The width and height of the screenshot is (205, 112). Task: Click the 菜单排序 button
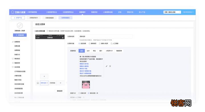(60, 91)
